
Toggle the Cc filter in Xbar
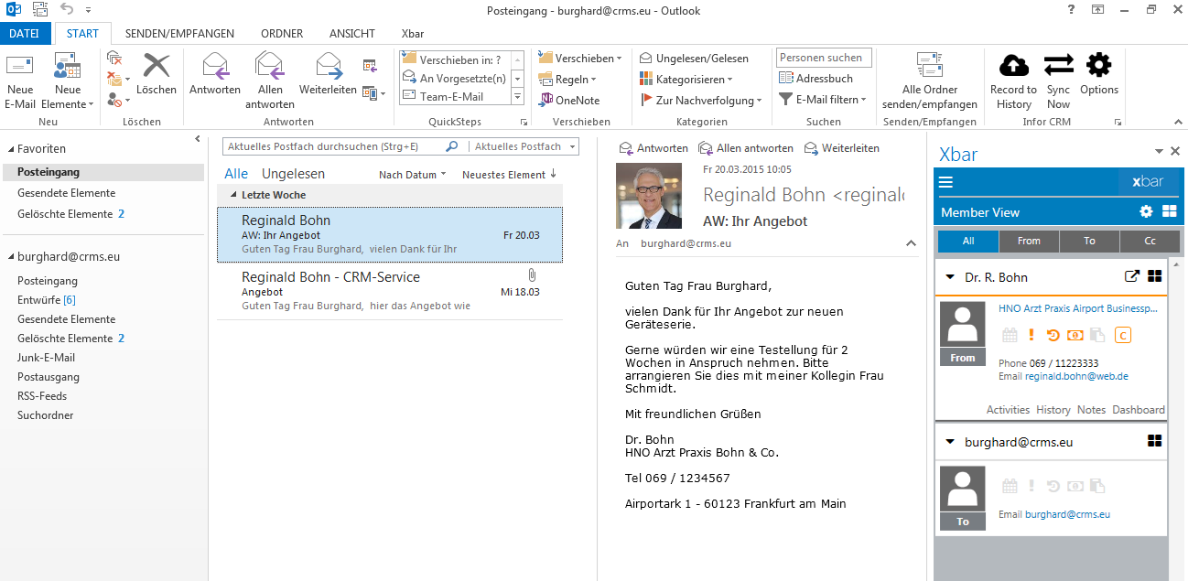pos(1150,241)
